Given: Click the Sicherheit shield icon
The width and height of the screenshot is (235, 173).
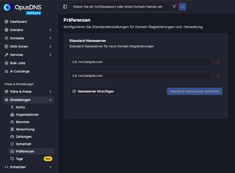Looking at the screenshot, I should [x=12, y=144].
